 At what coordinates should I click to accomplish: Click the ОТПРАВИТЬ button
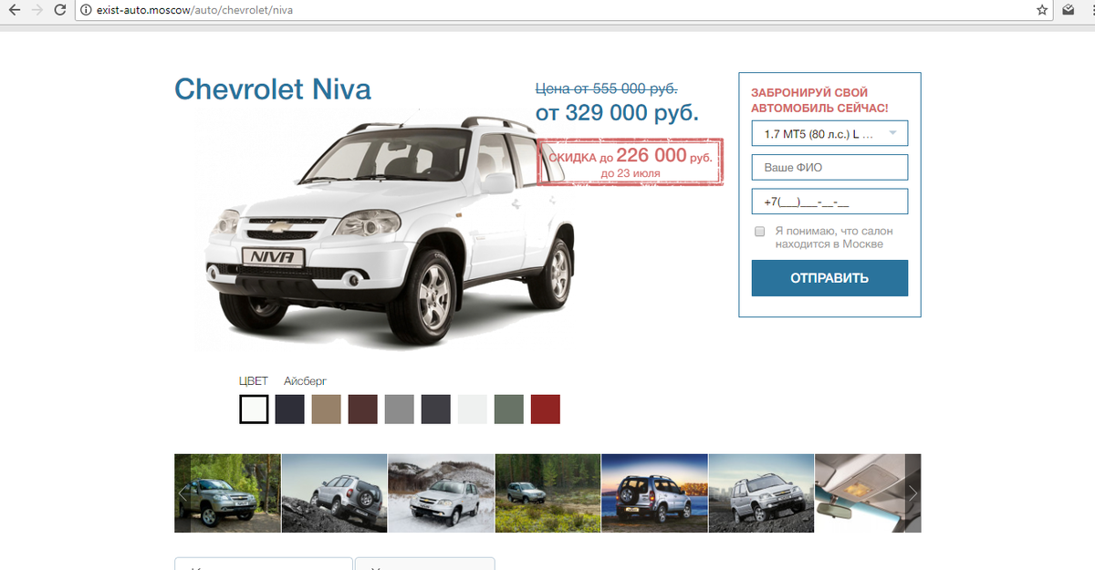point(829,278)
